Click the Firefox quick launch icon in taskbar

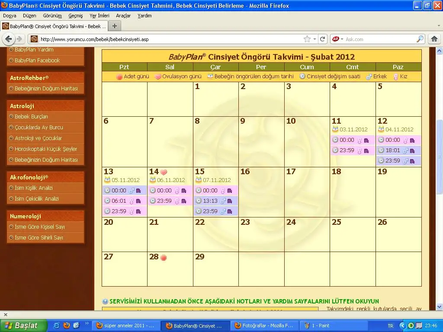click(x=66, y=326)
